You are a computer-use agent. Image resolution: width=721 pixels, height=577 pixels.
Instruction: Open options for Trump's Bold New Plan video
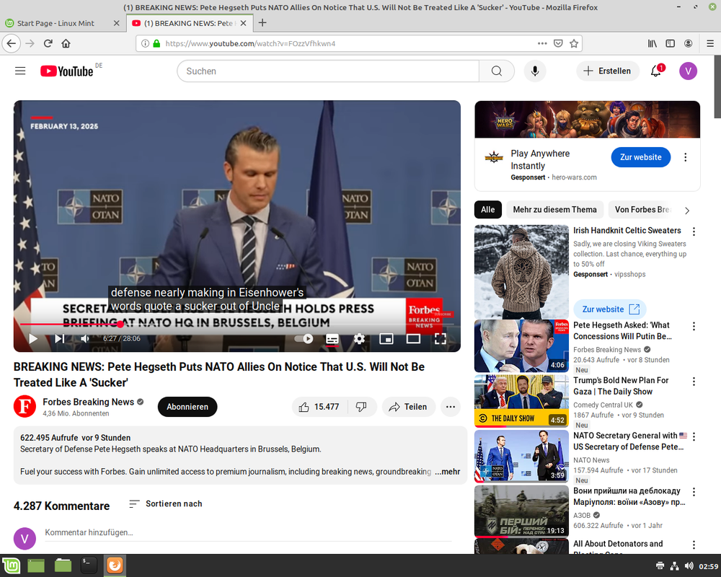[x=694, y=382]
